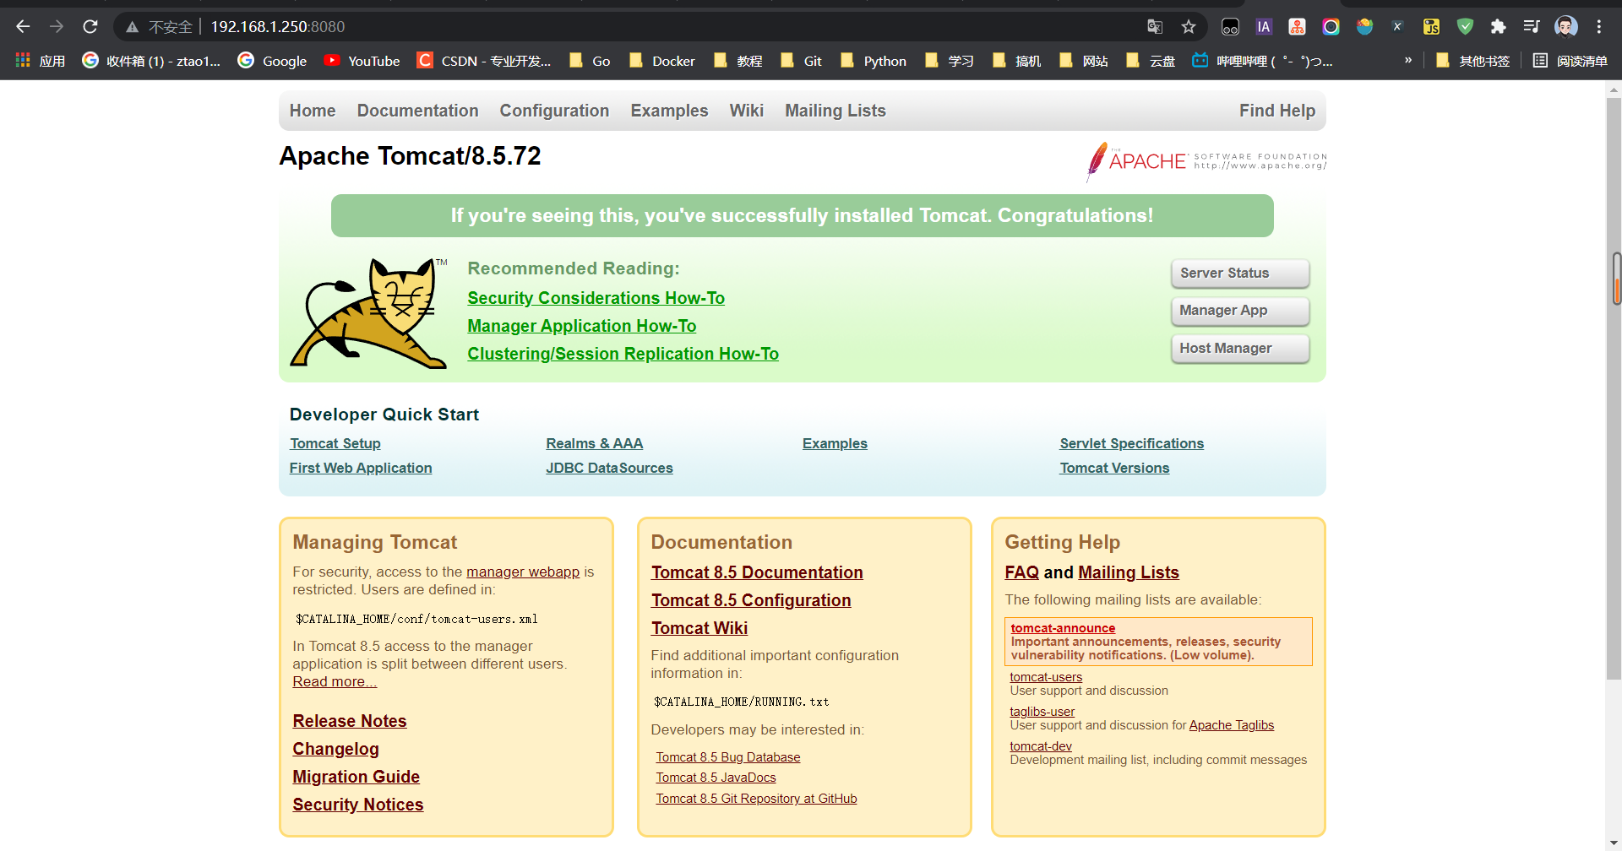This screenshot has height=851, width=1622.
Task: Open the rainbow camera-lens extension
Action: pos(1331,27)
